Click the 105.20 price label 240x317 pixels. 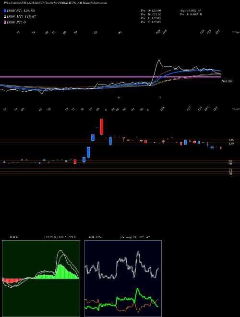click(227, 81)
